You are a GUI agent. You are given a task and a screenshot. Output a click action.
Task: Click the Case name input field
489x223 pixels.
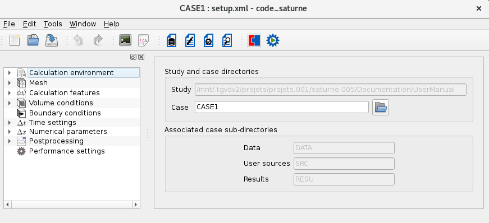282,107
